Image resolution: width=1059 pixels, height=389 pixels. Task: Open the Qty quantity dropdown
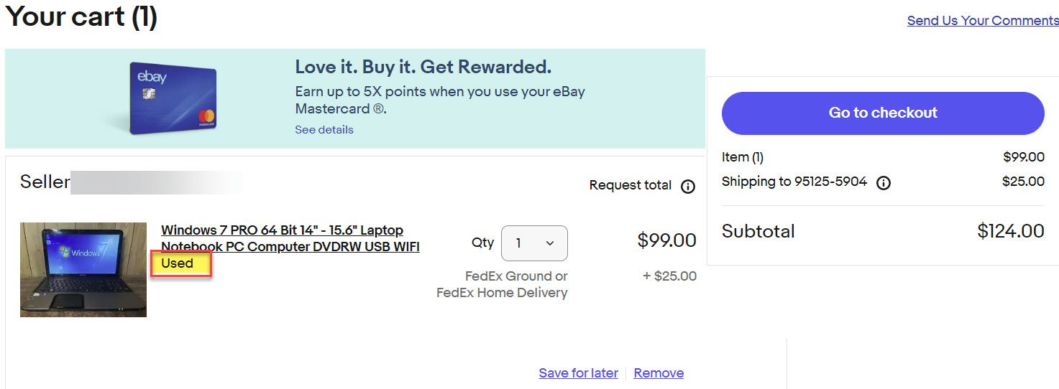coord(534,243)
